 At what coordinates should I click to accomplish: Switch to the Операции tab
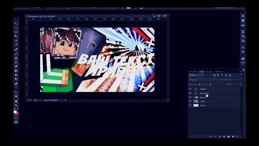pos(193,72)
